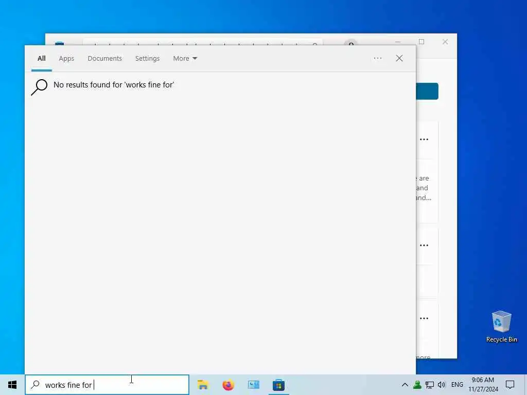Open search panel options ellipsis
The image size is (527, 395).
377,58
